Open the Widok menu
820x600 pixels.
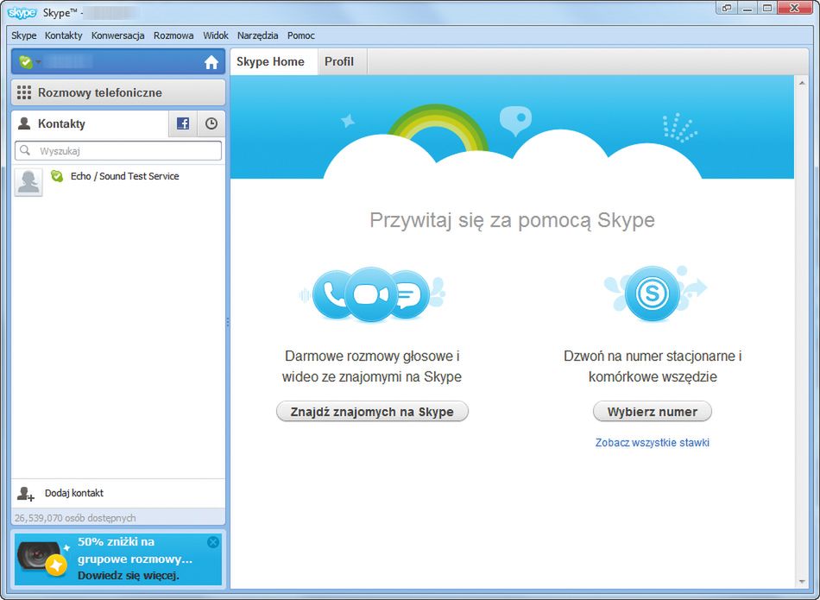click(x=216, y=35)
